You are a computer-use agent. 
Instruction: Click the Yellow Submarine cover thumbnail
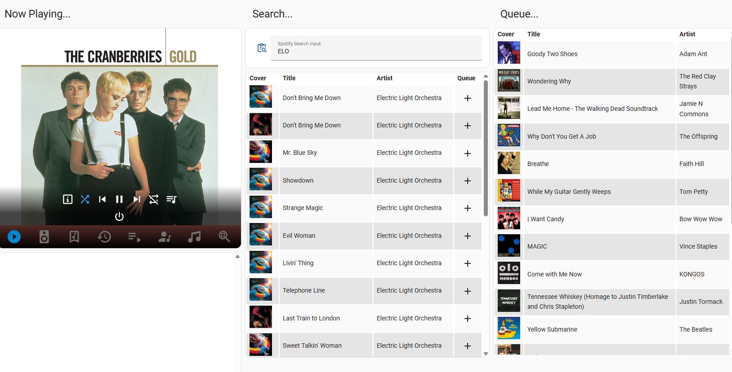(x=509, y=328)
